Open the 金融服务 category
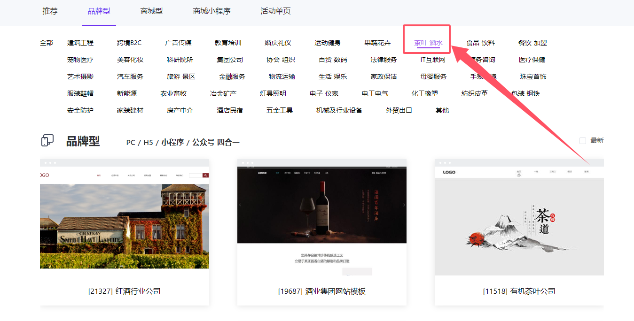The height and width of the screenshot is (321, 634). [x=232, y=76]
